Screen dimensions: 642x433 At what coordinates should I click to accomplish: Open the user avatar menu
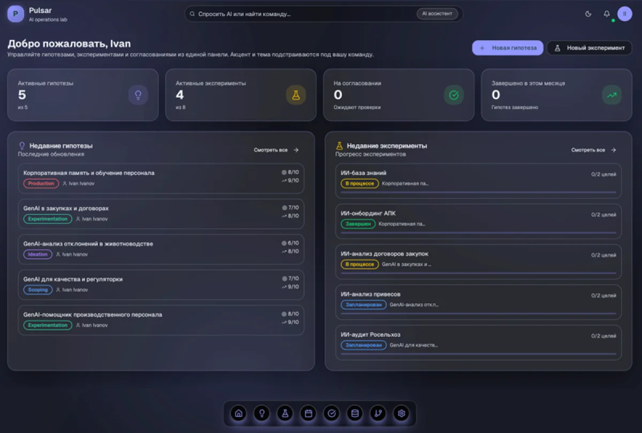[x=625, y=14]
